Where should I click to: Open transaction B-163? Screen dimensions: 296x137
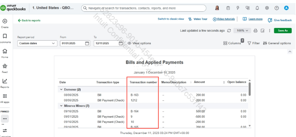135,95
